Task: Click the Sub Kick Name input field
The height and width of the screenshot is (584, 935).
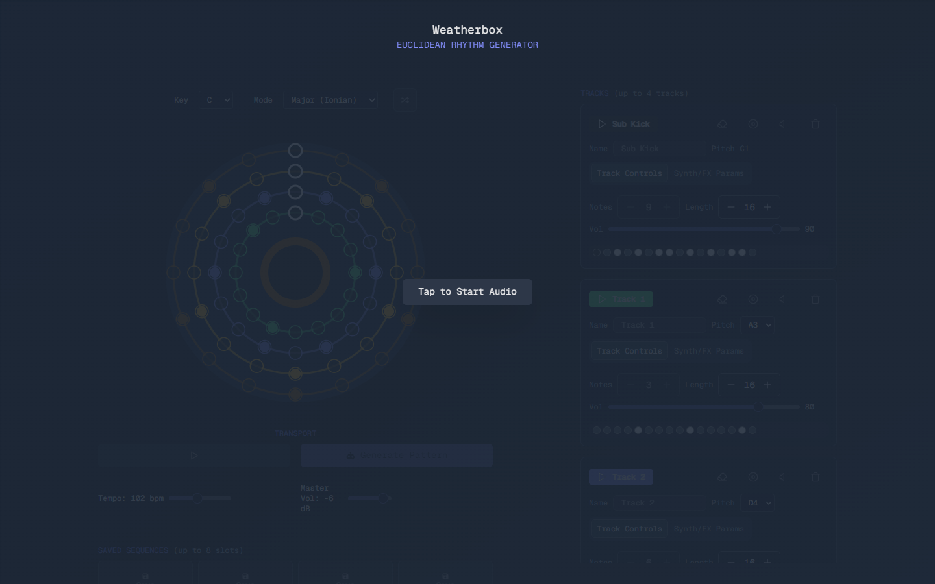Action: coord(658,149)
